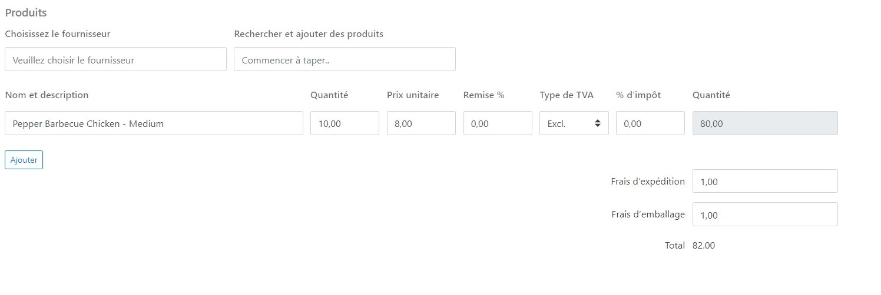Expand the Type de TVA dropdown
This screenshot has height=295, width=881.
tap(574, 123)
